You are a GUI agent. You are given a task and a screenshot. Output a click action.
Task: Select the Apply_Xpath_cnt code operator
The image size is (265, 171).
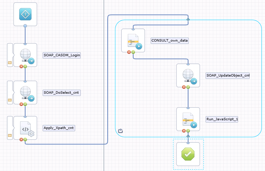[x=25, y=128]
